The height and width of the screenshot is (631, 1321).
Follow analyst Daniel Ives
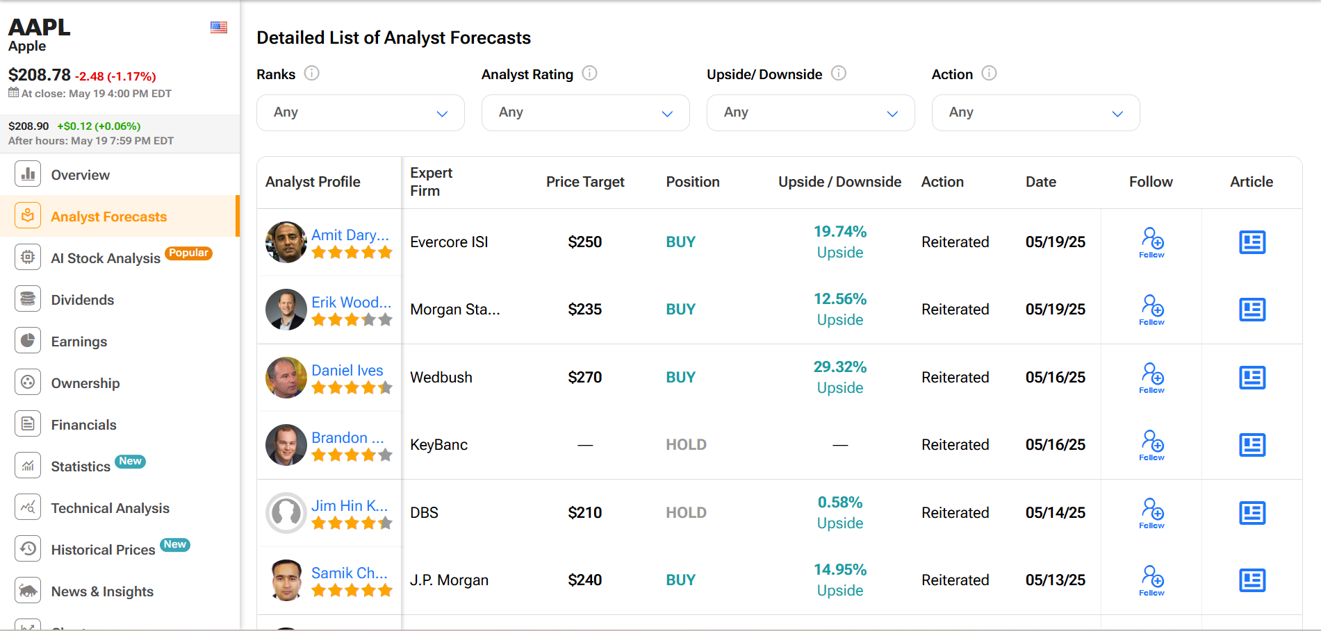1152,378
